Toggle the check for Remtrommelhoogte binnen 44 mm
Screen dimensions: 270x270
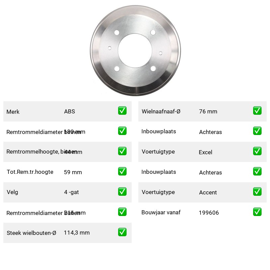click(122, 151)
